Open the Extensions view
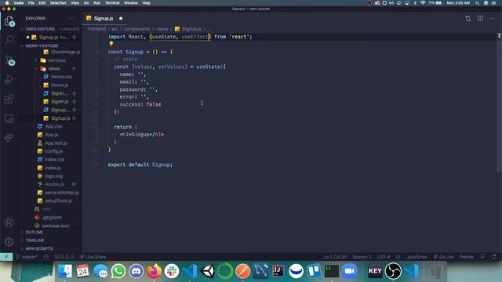Viewport: 502px width, 282px height. [x=9, y=99]
